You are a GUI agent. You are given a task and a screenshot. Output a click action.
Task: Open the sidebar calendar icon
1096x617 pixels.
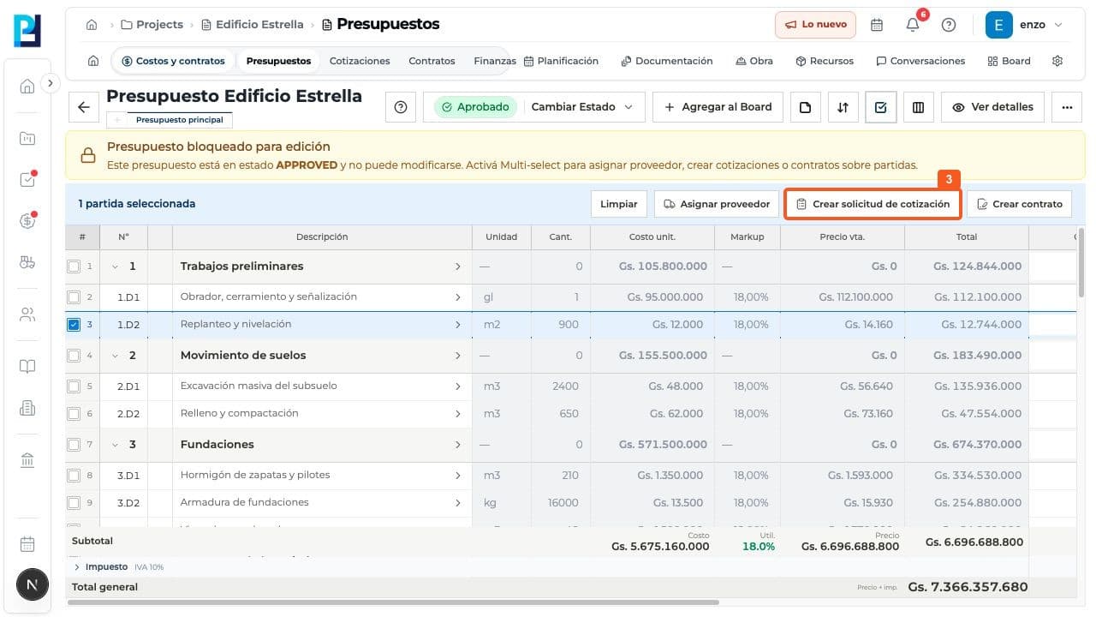click(x=27, y=544)
